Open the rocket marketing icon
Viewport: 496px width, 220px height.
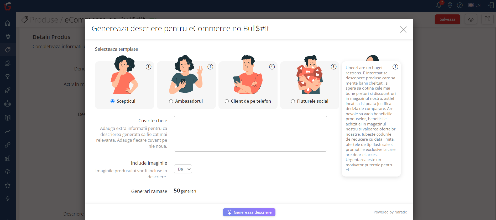8,90
